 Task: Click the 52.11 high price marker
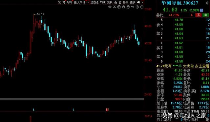tap(40, 14)
